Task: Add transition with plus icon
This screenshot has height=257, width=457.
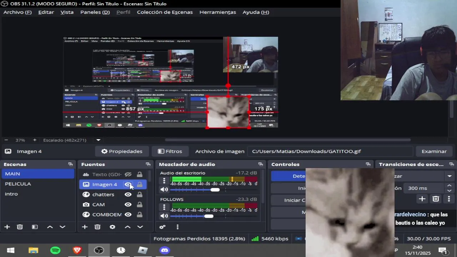Action: tap(422, 199)
